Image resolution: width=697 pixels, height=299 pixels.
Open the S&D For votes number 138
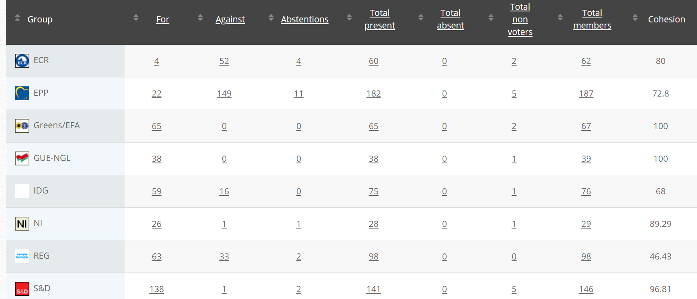pos(157,289)
